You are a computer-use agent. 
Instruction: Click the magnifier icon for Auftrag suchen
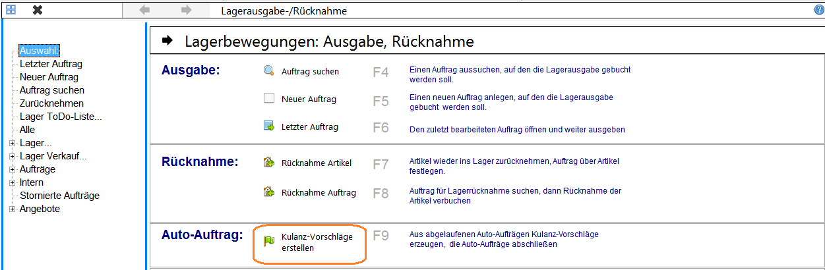point(268,71)
